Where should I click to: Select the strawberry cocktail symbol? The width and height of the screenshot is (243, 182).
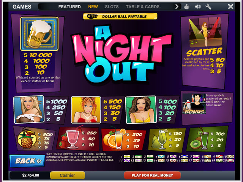pyautogui.click(x=70, y=137)
